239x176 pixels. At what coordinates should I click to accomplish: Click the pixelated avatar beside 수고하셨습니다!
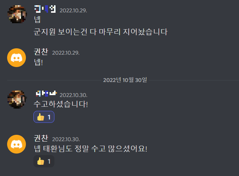coord(17,99)
